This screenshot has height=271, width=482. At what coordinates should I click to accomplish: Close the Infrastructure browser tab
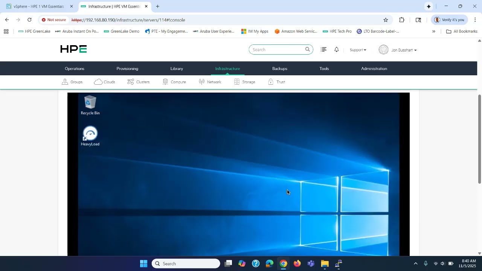[146, 6]
